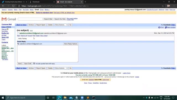Viewport: 177px width, 100px height.
Task: Show hidden system tray icons
Action: point(144,98)
